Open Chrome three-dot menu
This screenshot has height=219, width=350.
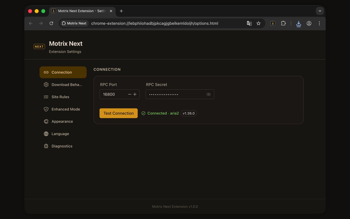(x=319, y=23)
